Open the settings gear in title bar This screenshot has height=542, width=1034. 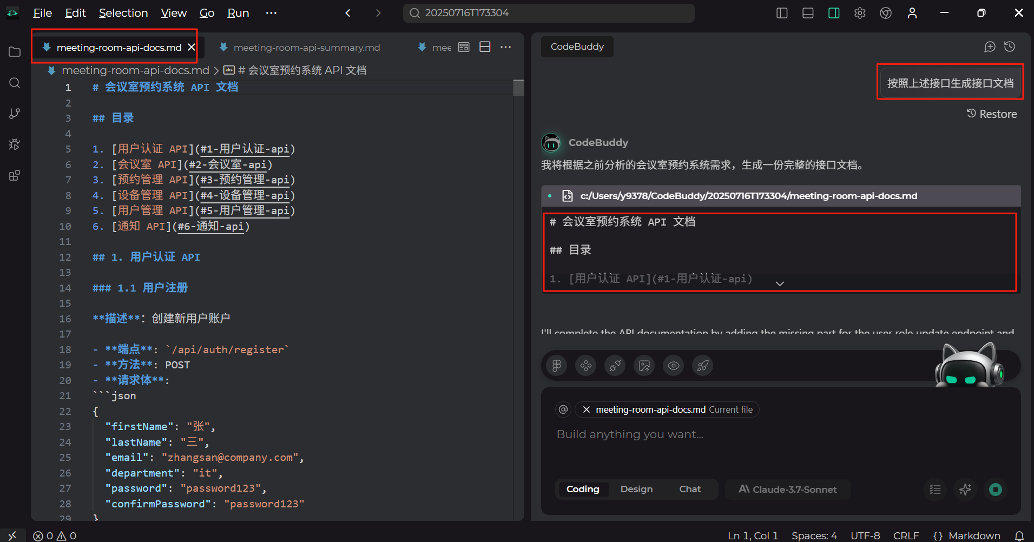pos(860,13)
